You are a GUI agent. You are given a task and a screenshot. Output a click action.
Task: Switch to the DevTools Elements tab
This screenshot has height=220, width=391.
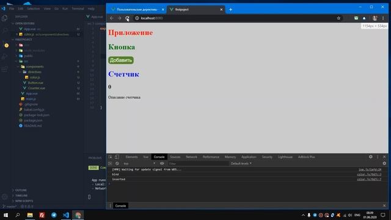132,157
